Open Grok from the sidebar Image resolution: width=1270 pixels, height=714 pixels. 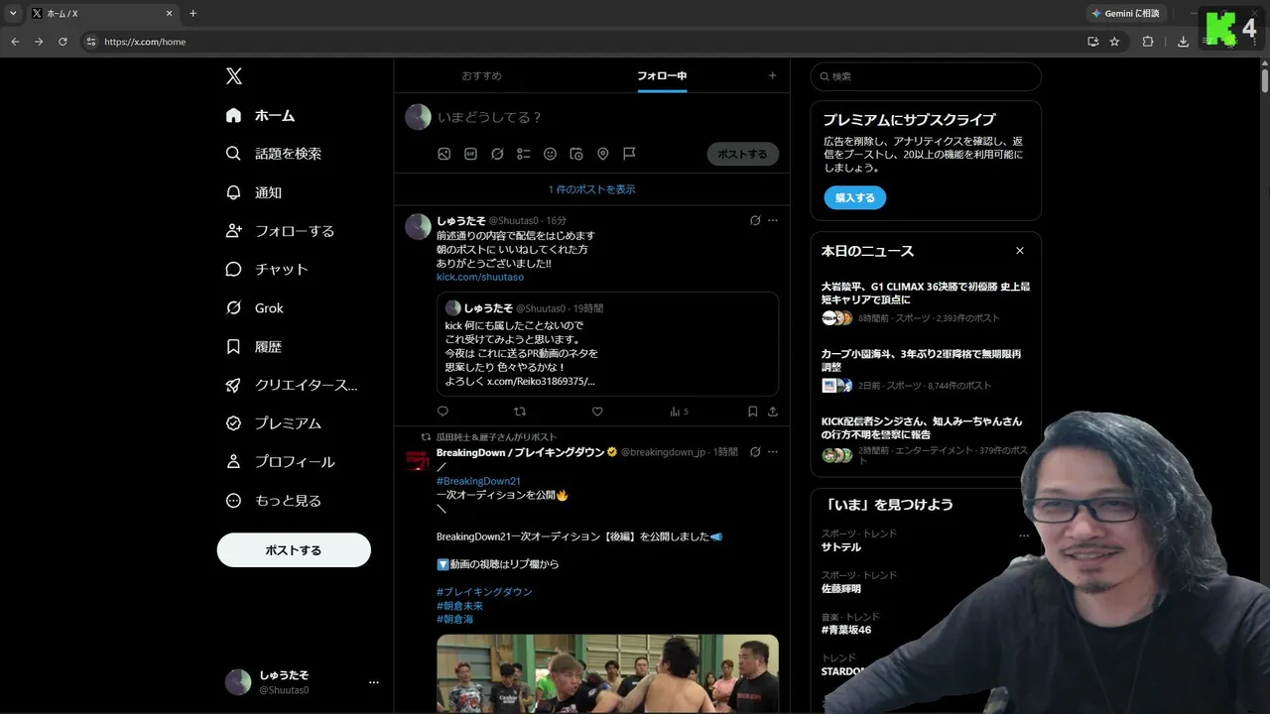(x=254, y=307)
